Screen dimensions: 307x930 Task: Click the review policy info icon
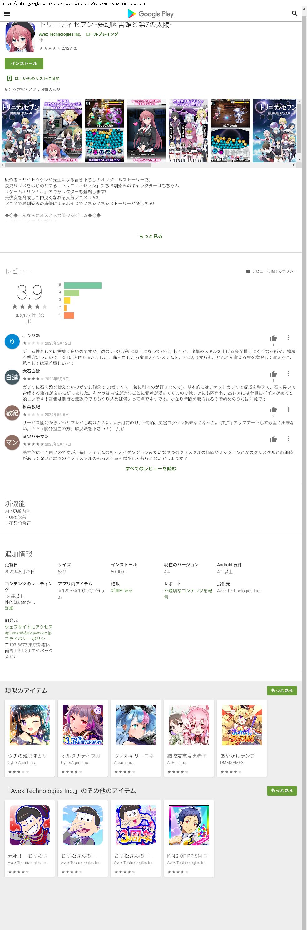(248, 271)
